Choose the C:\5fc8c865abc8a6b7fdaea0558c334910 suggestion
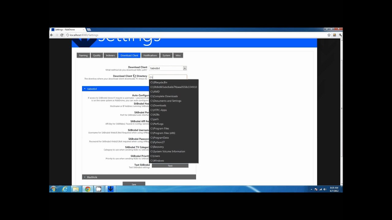 174,87
